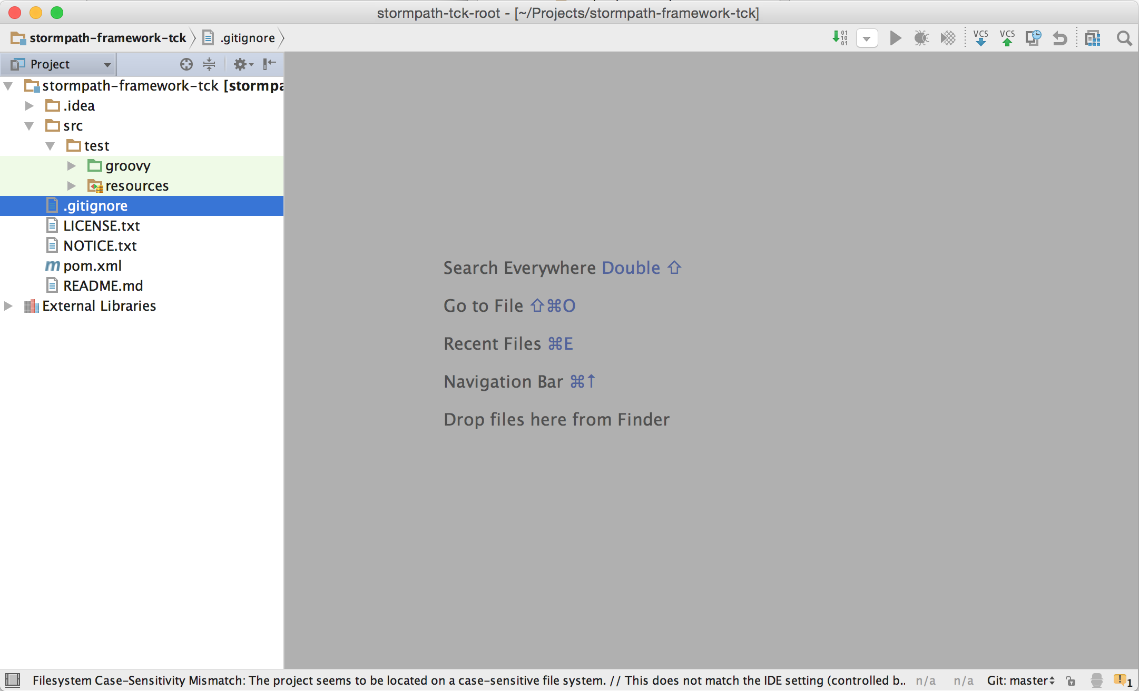Image resolution: width=1139 pixels, height=691 pixels.
Task: Click the Make Project build icon
Action: point(840,38)
